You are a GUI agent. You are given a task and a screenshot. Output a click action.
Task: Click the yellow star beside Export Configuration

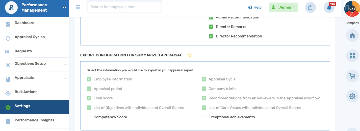[189, 55]
